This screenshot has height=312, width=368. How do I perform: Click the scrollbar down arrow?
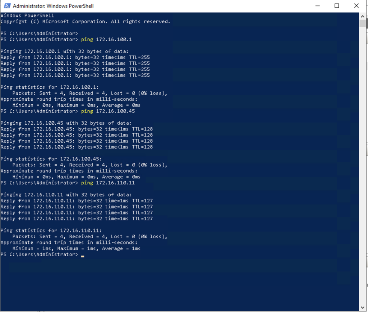(362, 307)
